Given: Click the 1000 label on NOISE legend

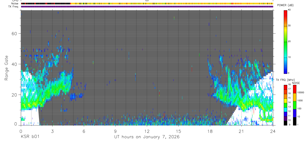Looking at the screenshot, I should [x=300, y=100].
